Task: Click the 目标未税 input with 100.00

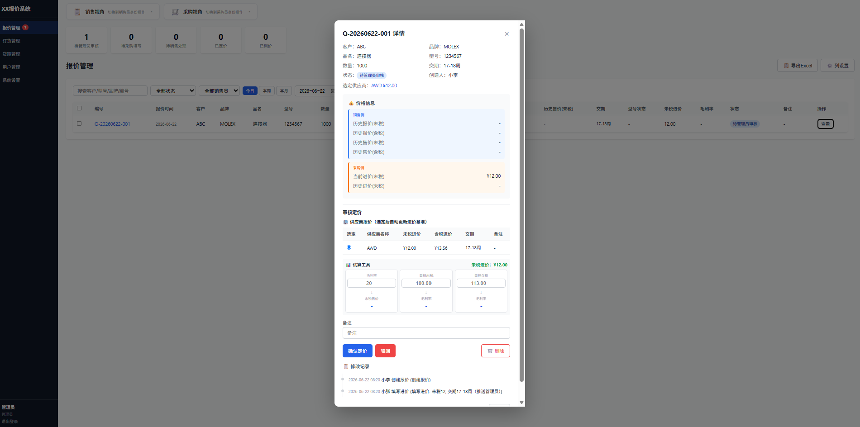Action: tap(426, 283)
